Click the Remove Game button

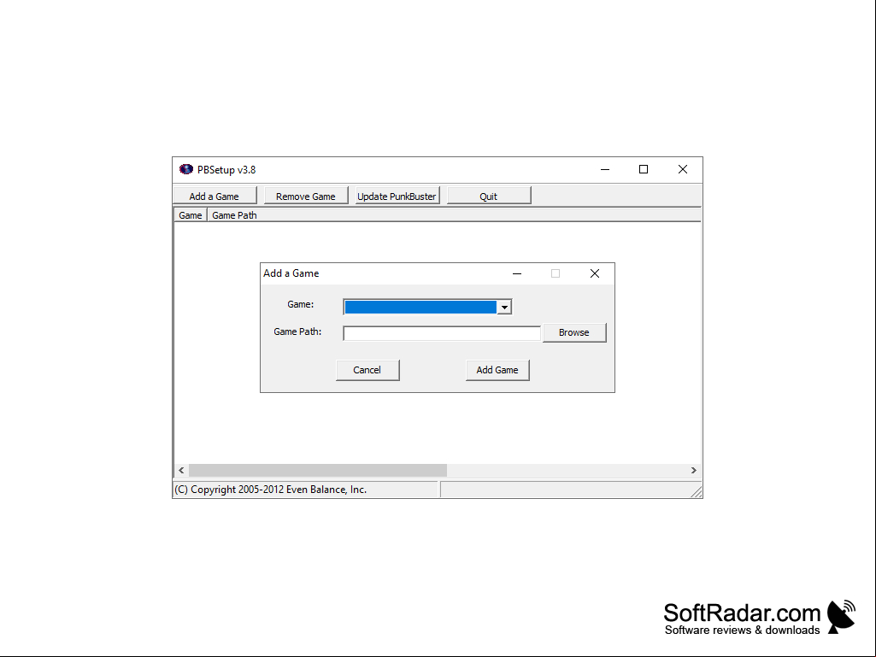pyautogui.click(x=306, y=197)
